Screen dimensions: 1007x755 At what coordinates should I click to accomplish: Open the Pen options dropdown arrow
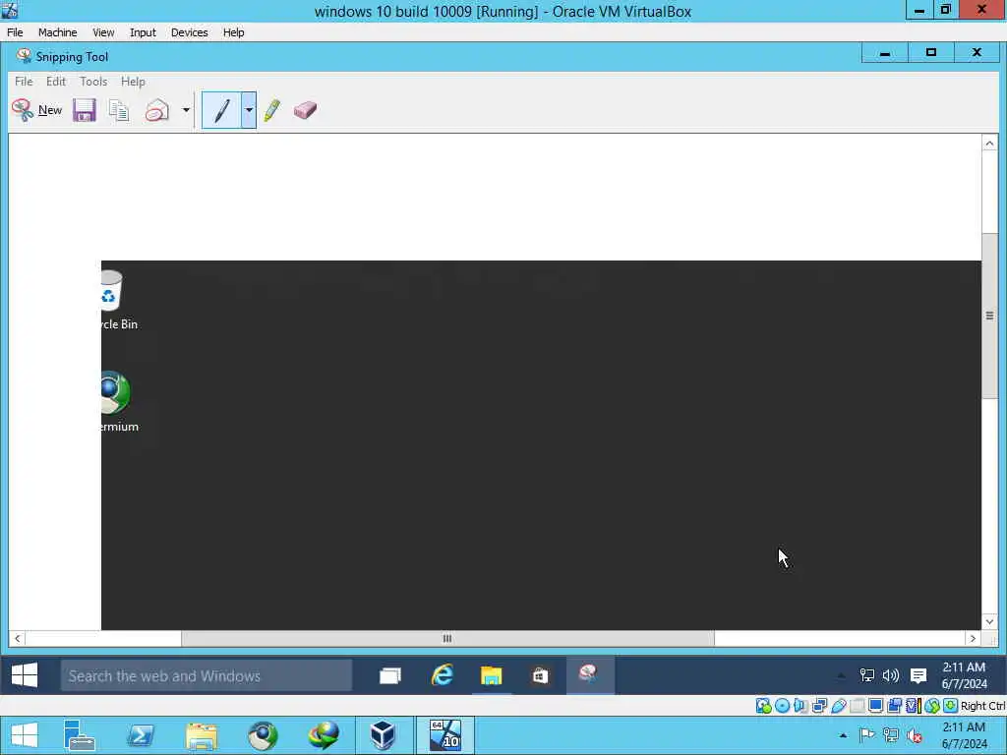click(249, 110)
